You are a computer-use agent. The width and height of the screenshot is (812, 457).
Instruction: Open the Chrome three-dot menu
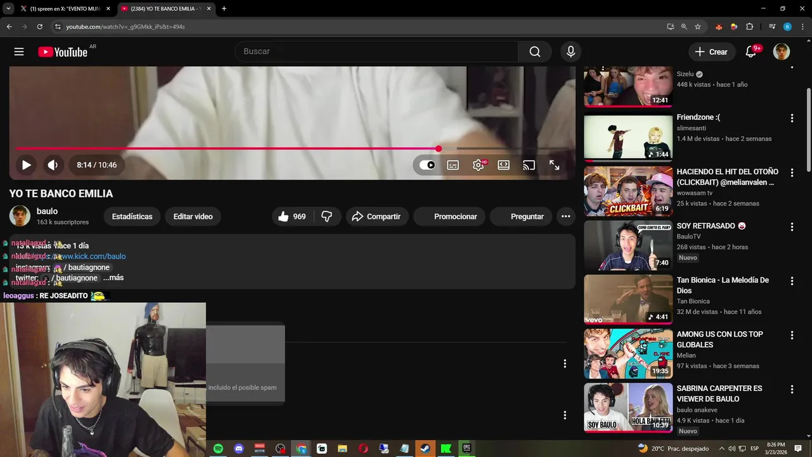point(802,27)
